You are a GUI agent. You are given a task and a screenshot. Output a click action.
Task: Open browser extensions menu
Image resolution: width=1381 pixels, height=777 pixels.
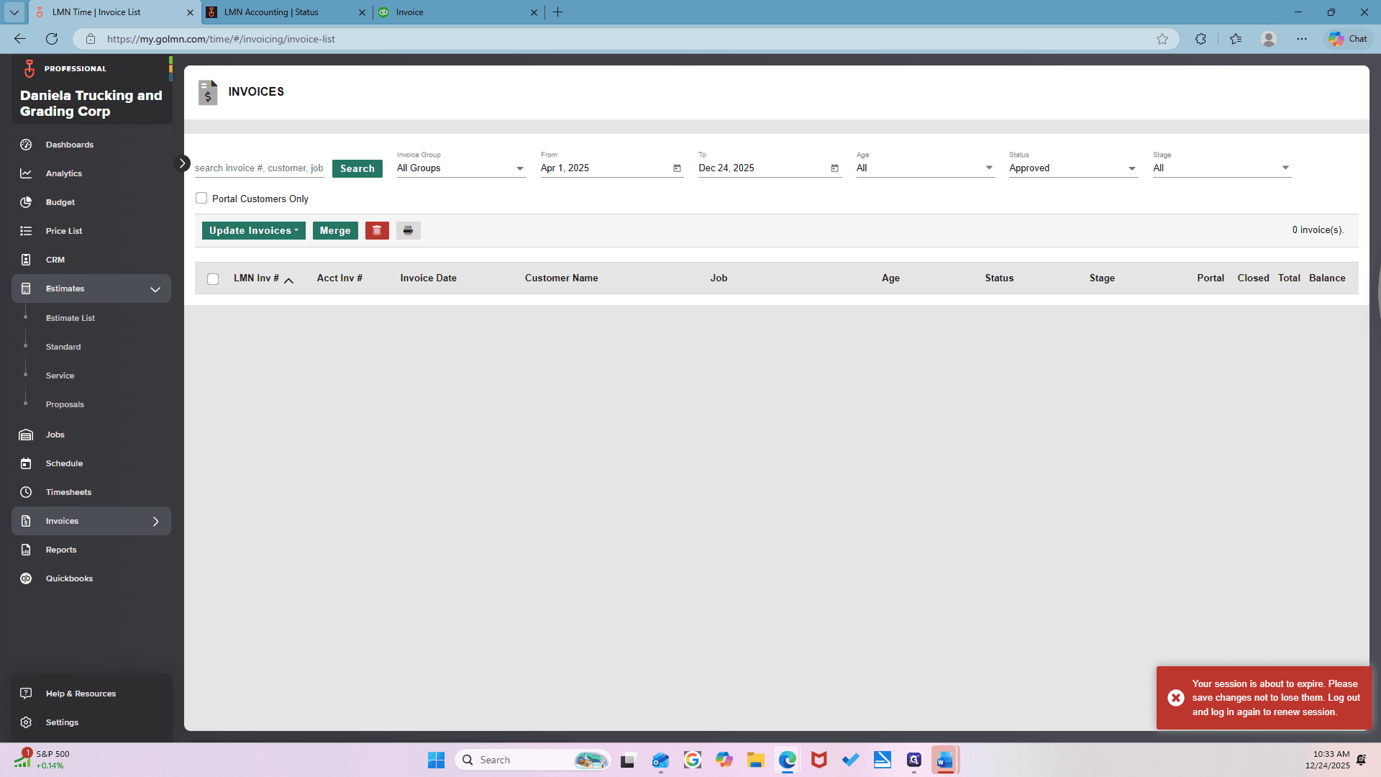pos(1200,39)
